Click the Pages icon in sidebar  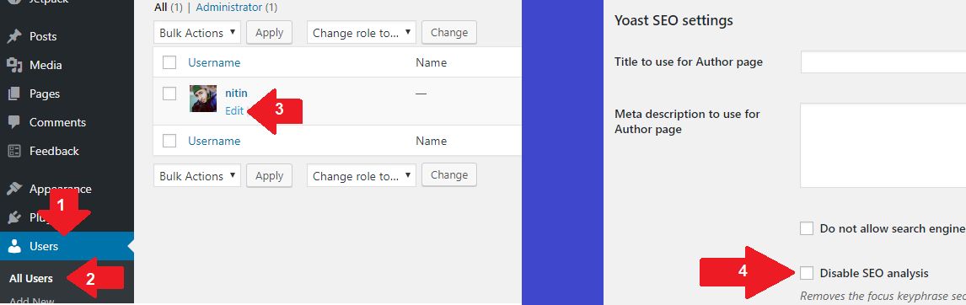pyautogui.click(x=13, y=94)
